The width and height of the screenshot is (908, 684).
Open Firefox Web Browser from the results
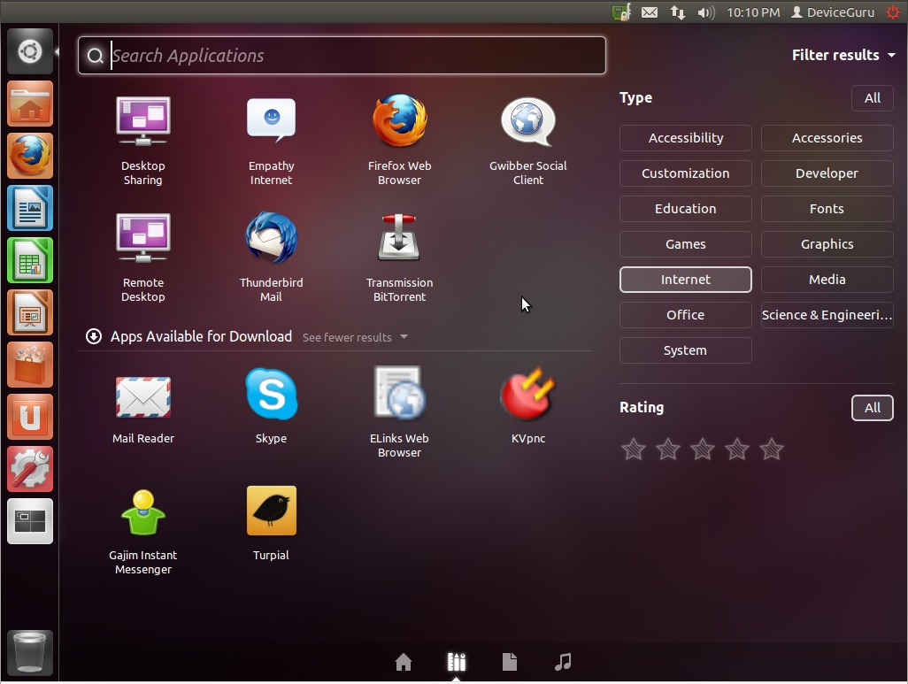tap(399, 140)
